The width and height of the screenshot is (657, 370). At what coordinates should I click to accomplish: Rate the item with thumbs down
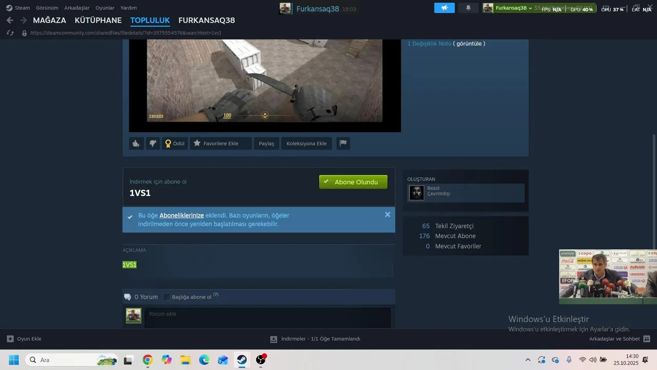[x=152, y=143]
